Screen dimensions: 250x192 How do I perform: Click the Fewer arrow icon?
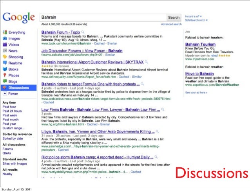pyautogui.click(x=5, y=93)
